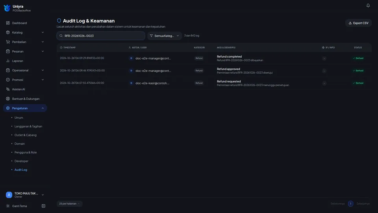Open Laporan from the sidebar
Viewport: 378px width, 213px height.
tap(18, 61)
